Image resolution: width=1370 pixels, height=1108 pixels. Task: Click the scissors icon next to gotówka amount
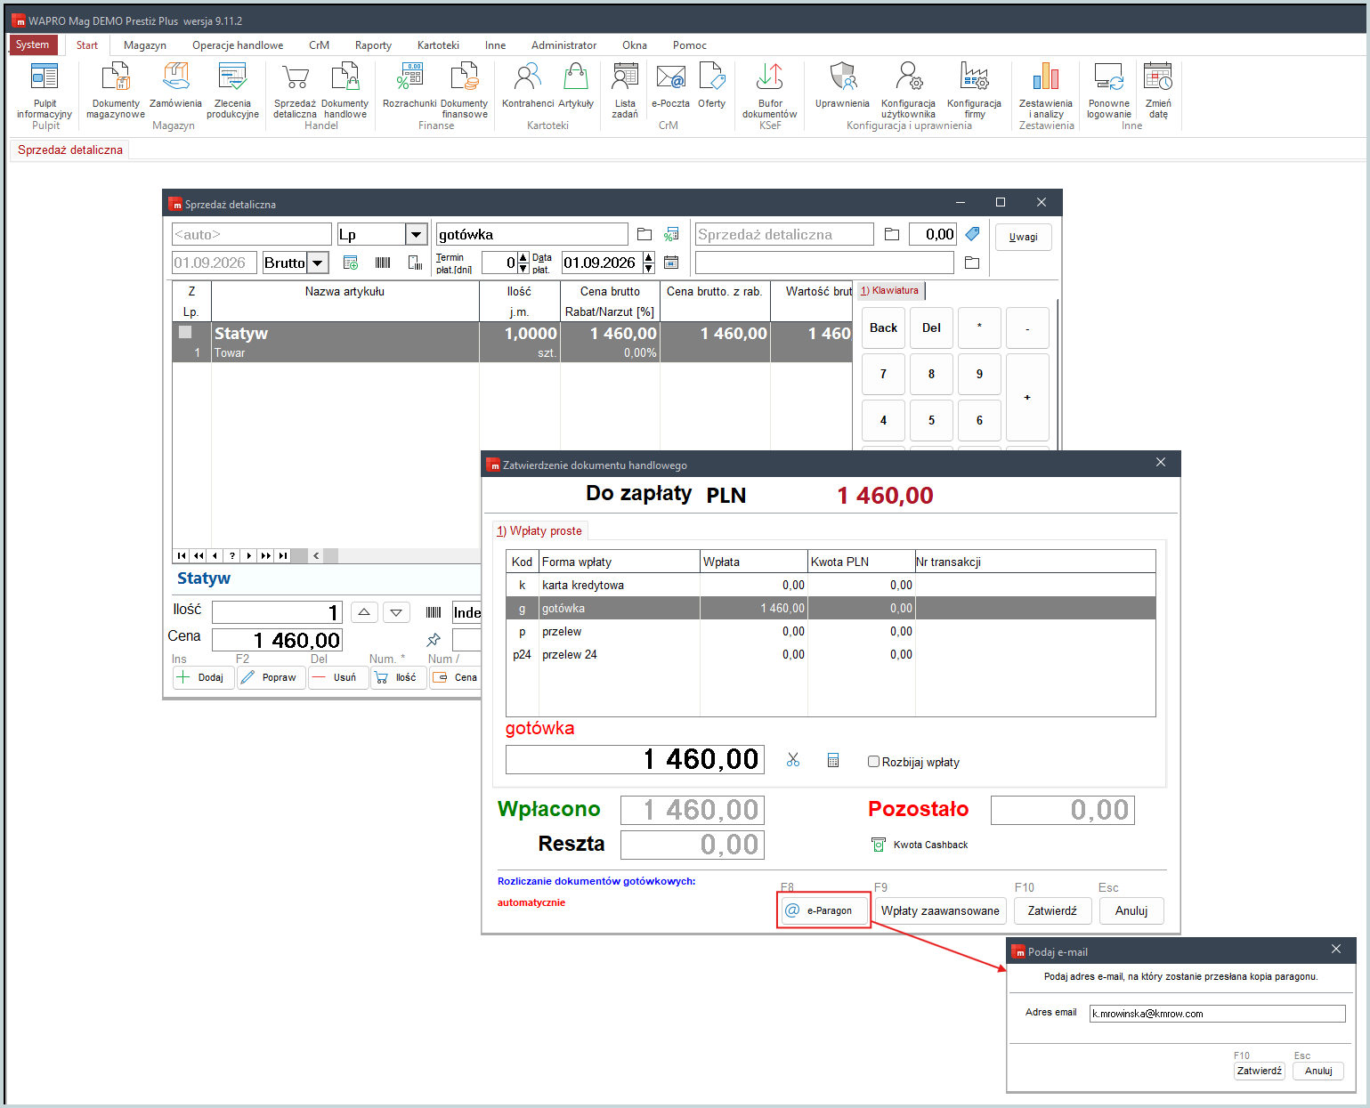point(793,760)
